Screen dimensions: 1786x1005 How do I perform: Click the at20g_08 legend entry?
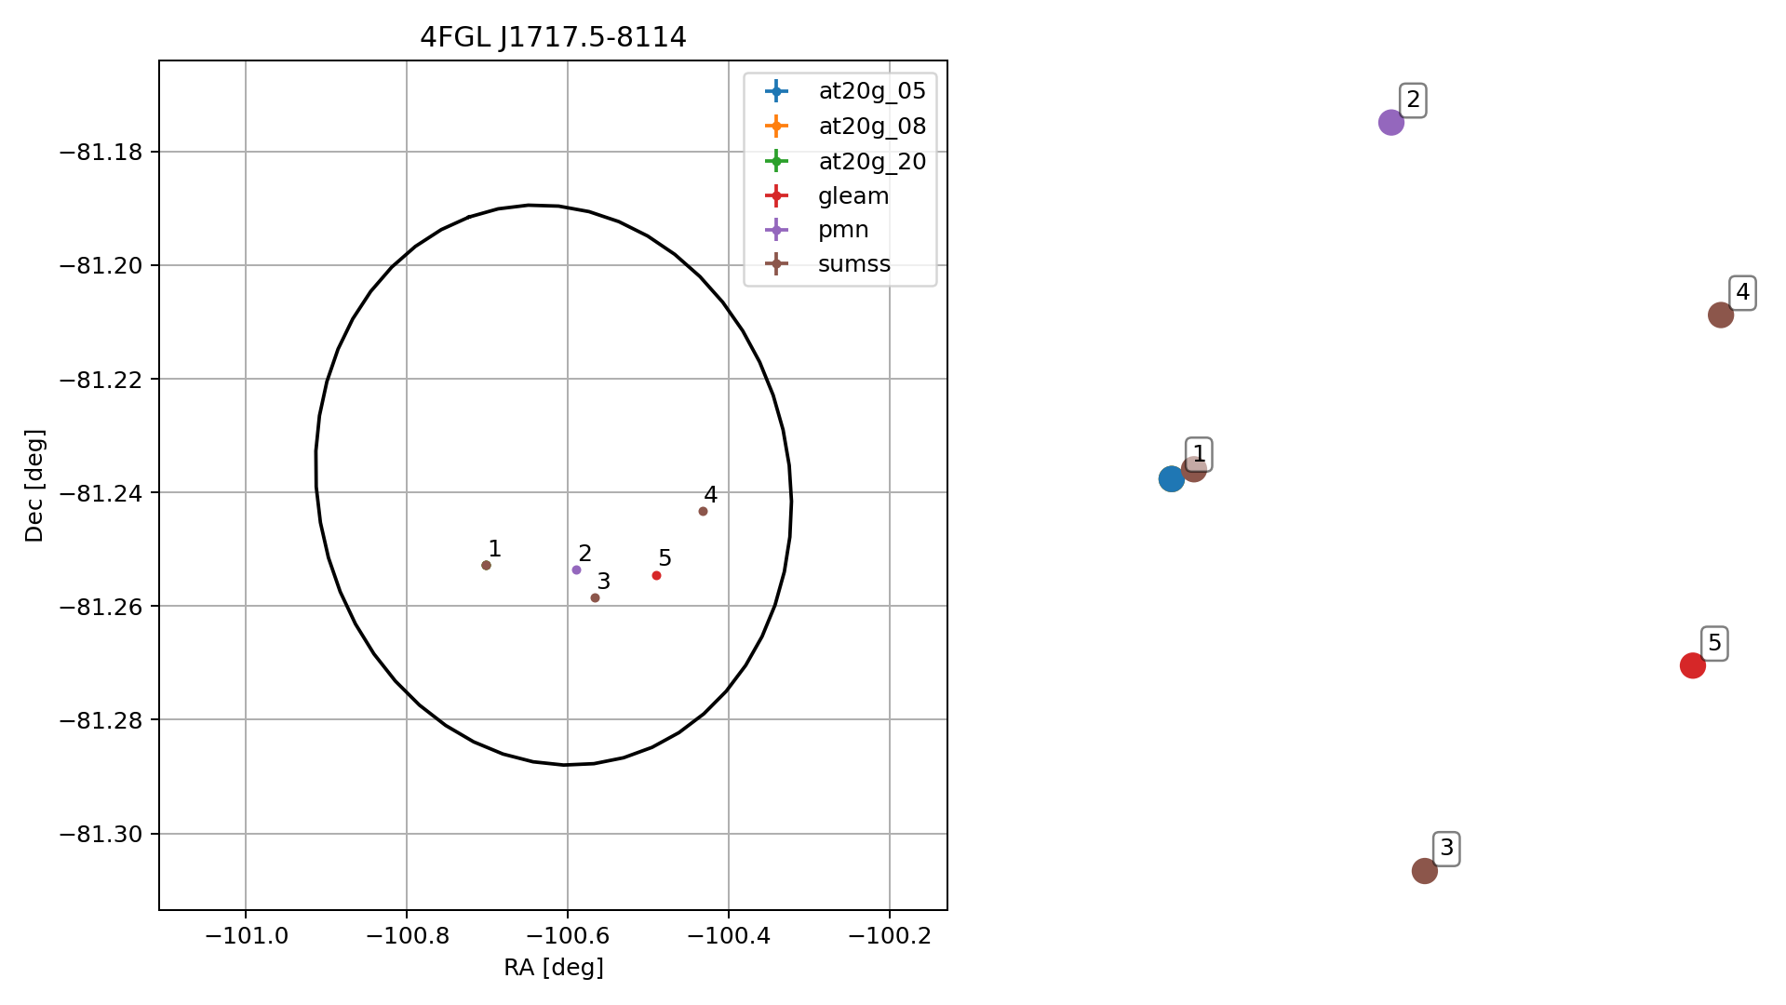tap(843, 126)
